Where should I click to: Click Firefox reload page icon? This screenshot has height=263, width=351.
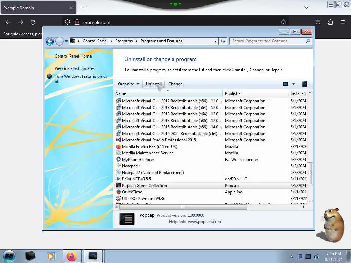[x=33, y=22]
